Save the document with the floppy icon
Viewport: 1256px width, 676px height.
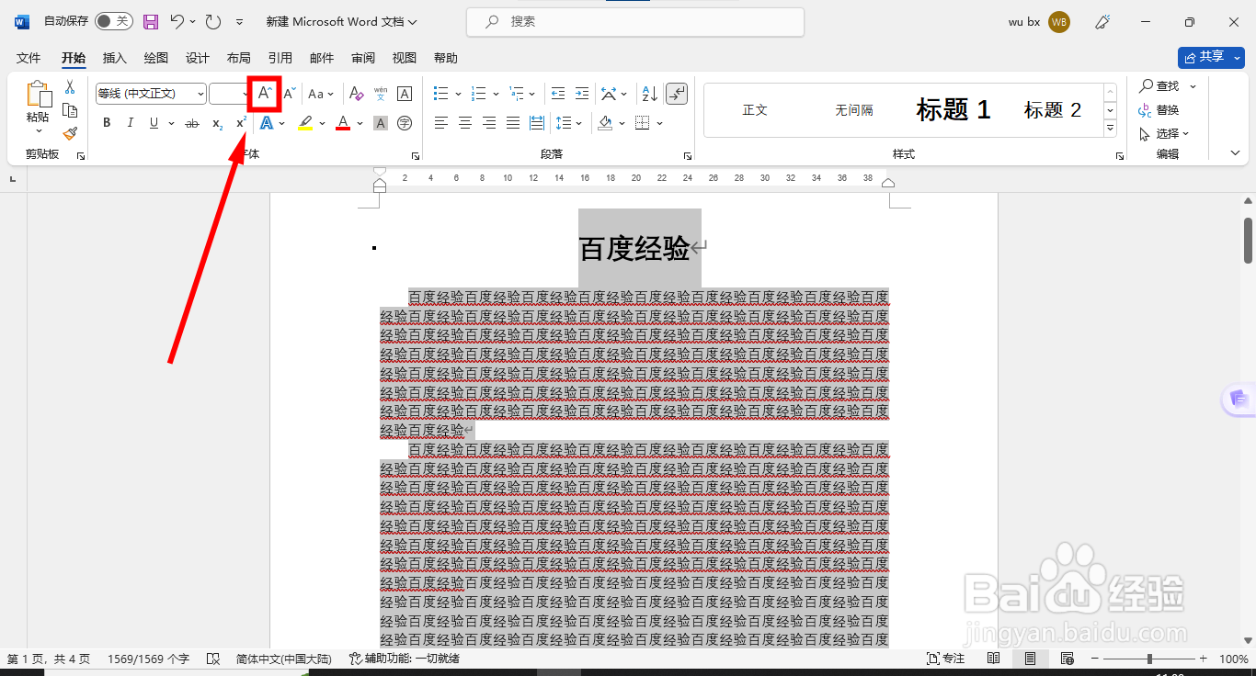pos(151,21)
